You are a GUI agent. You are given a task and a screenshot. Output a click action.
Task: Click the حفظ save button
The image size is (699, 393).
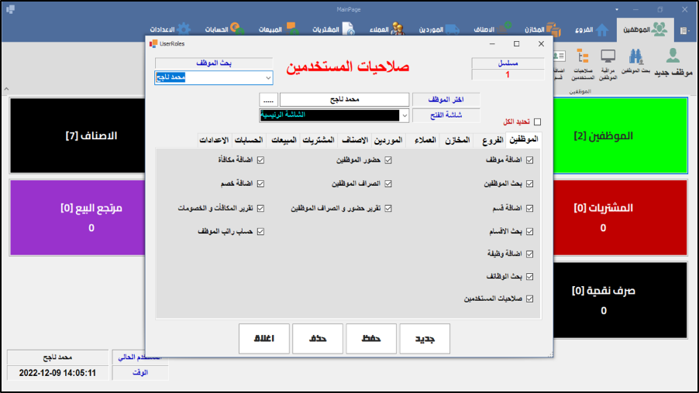pos(371,339)
